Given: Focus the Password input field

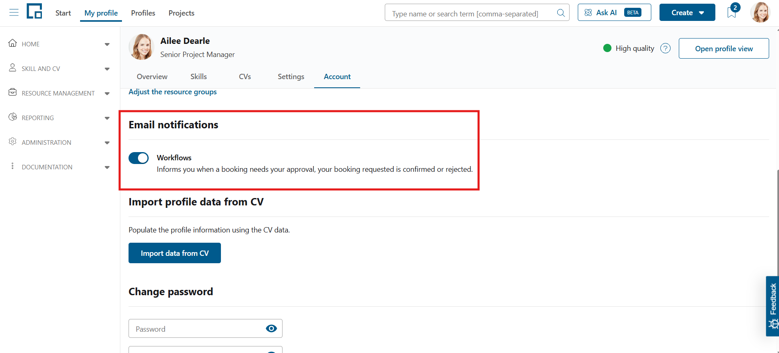Looking at the screenshot, I should 205,328.
